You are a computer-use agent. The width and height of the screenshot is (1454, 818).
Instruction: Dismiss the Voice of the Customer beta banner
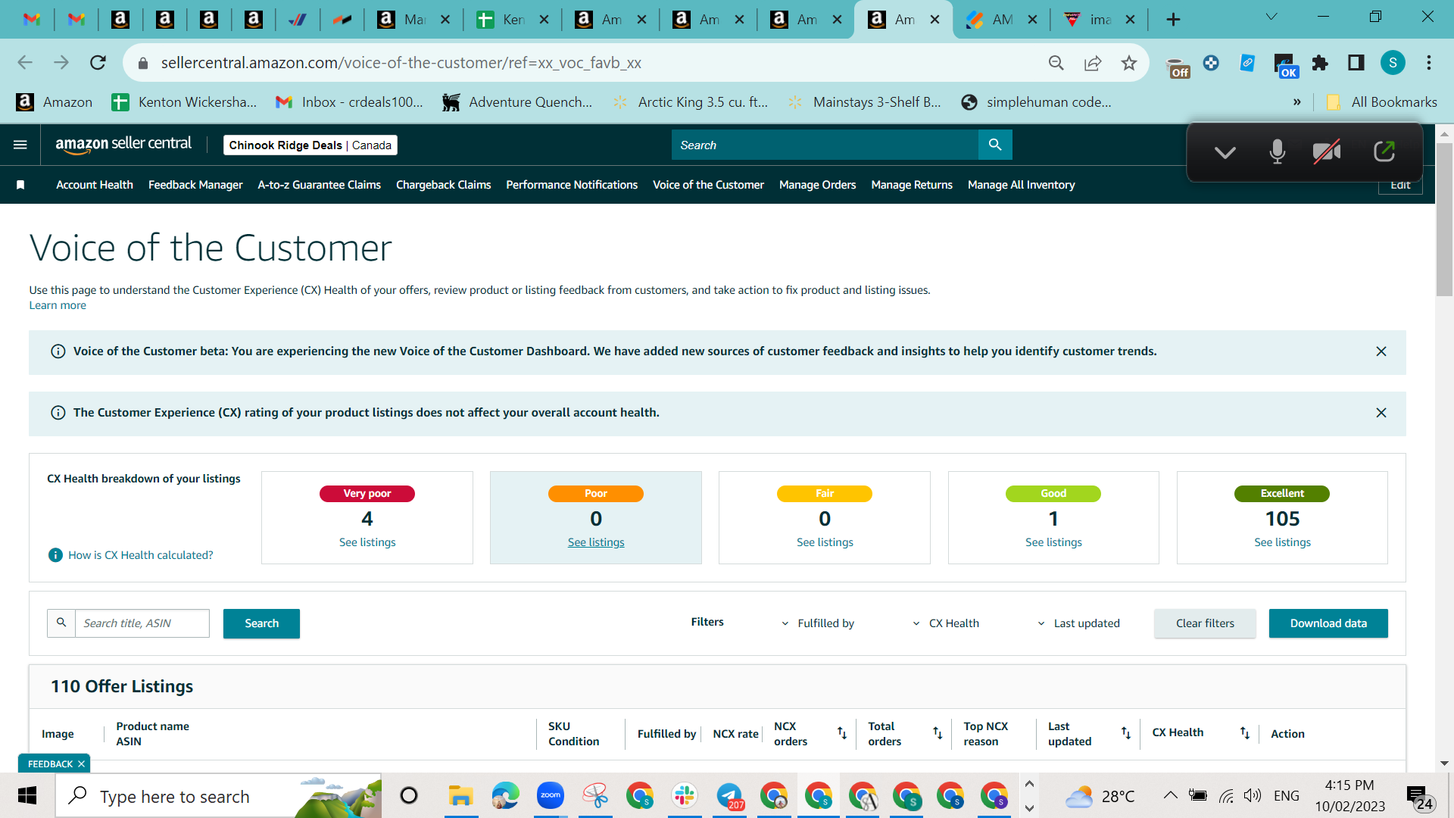pyautogui.click(x=1381, y=351)
